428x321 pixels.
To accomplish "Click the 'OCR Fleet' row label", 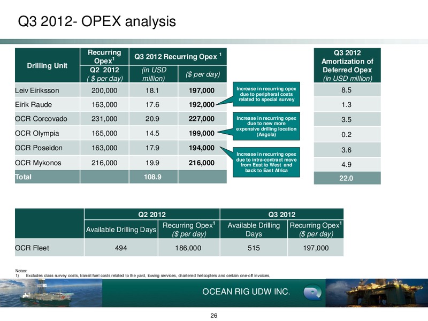I will click(32, 248).
